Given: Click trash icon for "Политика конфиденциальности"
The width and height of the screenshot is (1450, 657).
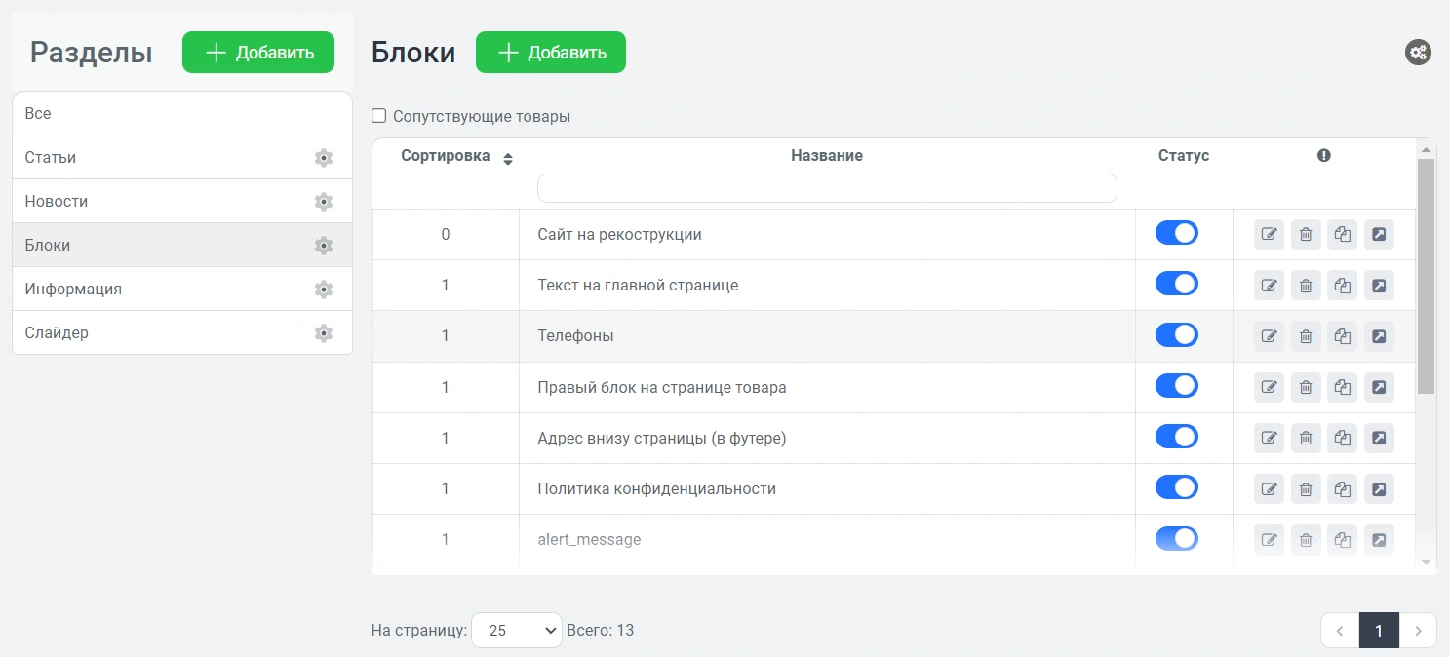Looking at the screenshot, I should pos(1306,489).
